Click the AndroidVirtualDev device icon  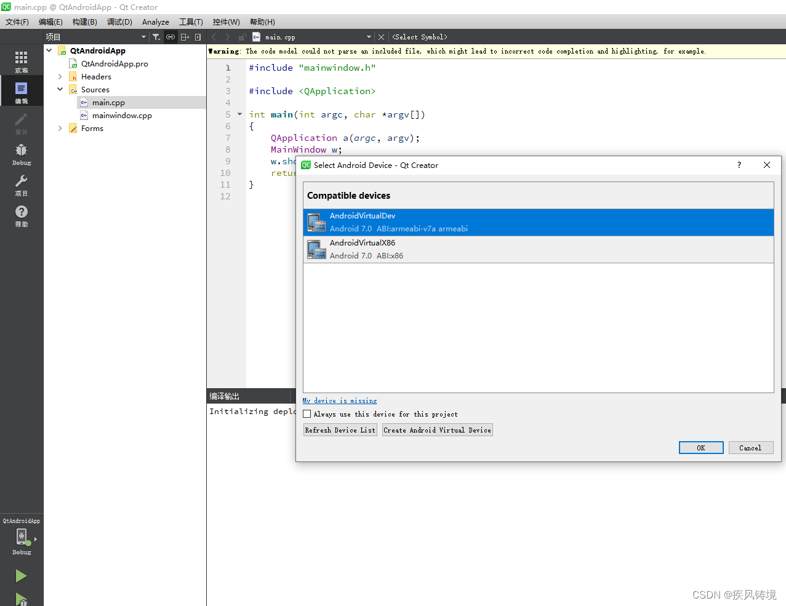click(x=316, y=222)
